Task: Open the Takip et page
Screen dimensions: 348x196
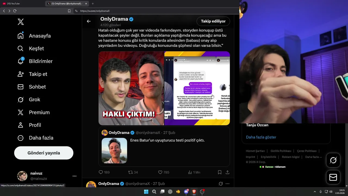Action: [32, 74]
